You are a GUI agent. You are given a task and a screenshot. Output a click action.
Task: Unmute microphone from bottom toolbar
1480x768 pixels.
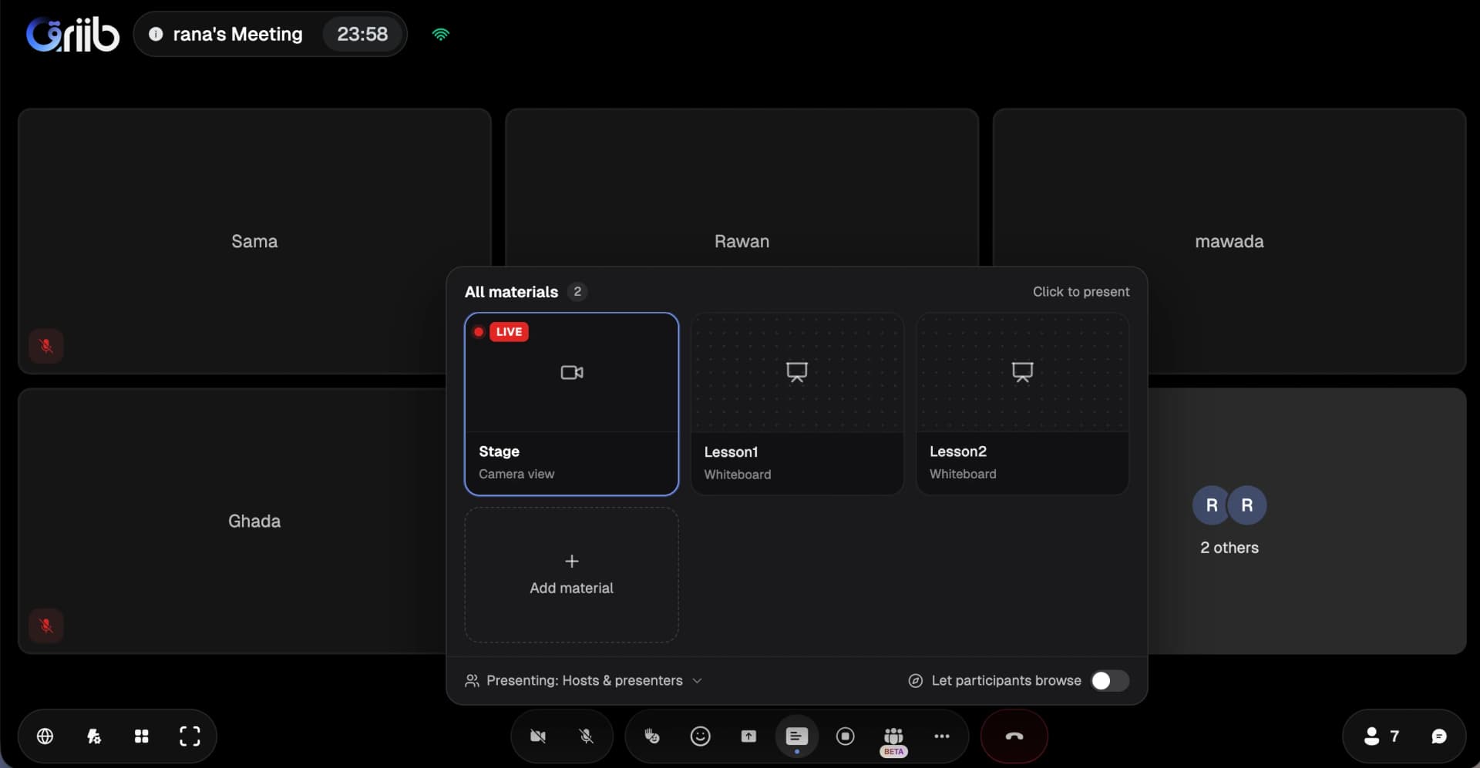click(587, 736)
